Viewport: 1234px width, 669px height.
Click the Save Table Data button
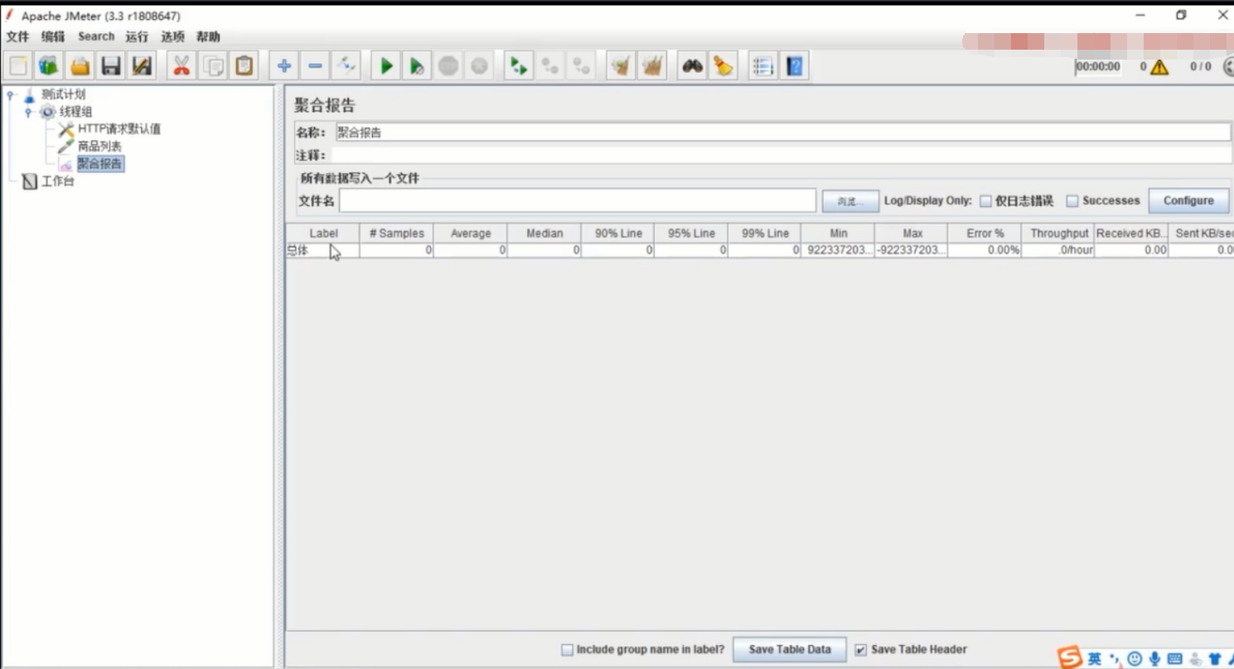coord(790,650)
